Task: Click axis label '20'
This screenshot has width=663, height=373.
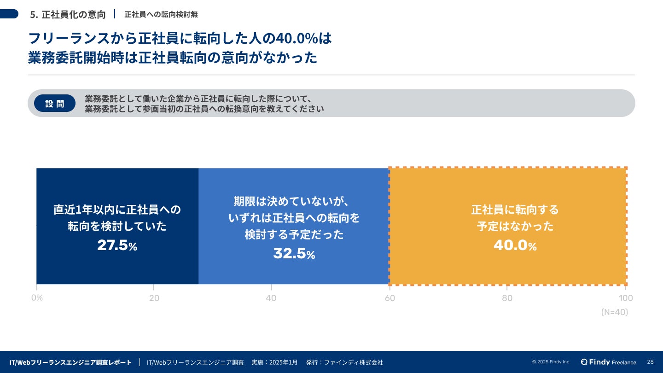Action: (154, 298)
